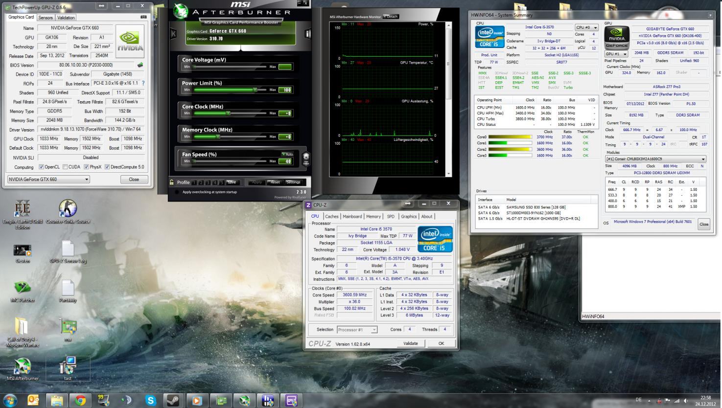
Task: Open the CPU #0 dropdown in HWiNFO64
Action: click(x=586, y=27)
